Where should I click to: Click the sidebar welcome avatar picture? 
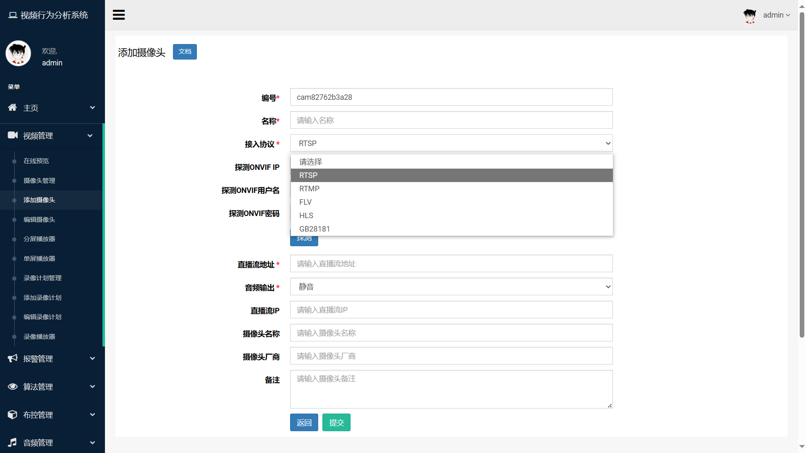[x=18, y=53]
